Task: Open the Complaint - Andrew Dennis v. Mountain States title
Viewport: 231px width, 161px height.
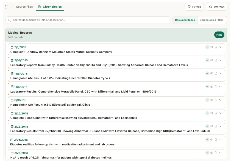Action: pyautogui.click(x=61, y=52)
